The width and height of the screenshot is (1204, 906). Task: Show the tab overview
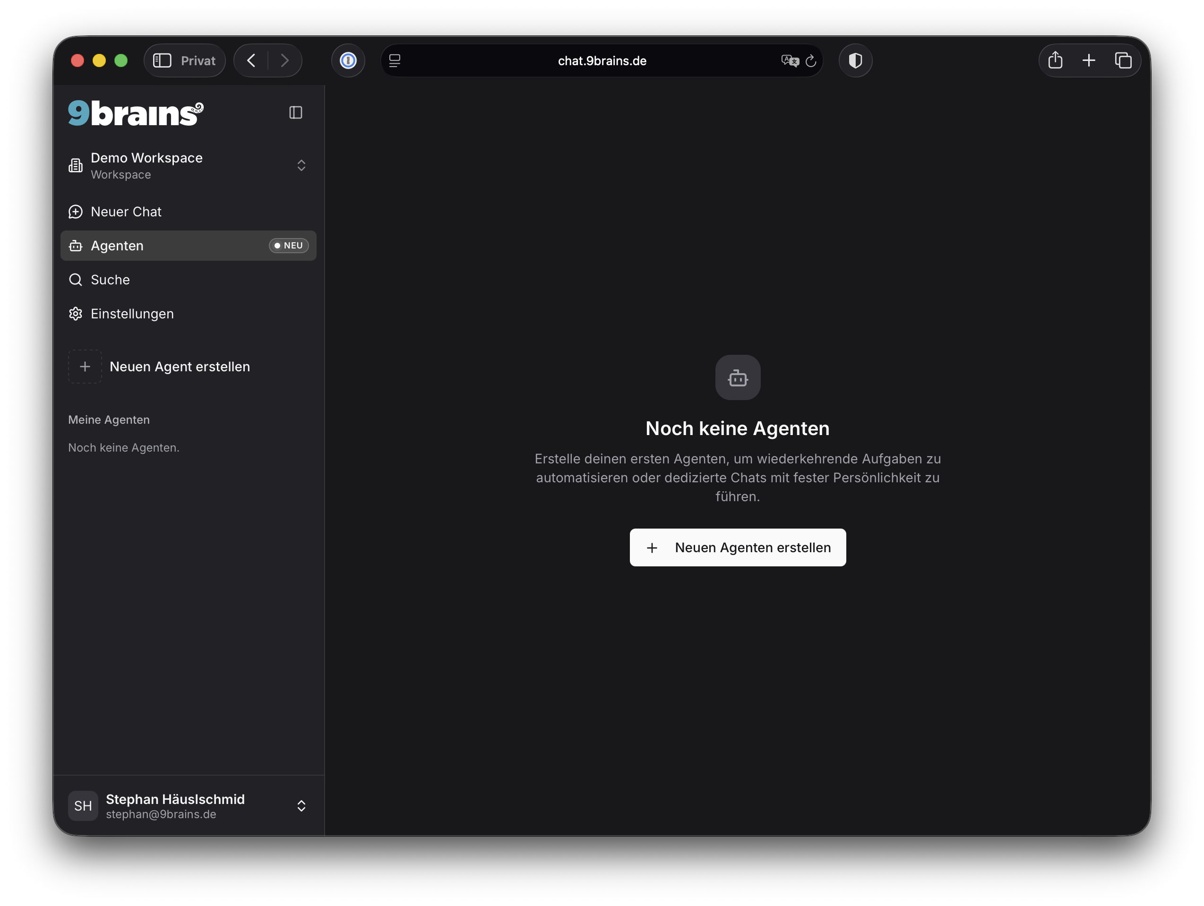[1124, 60]
